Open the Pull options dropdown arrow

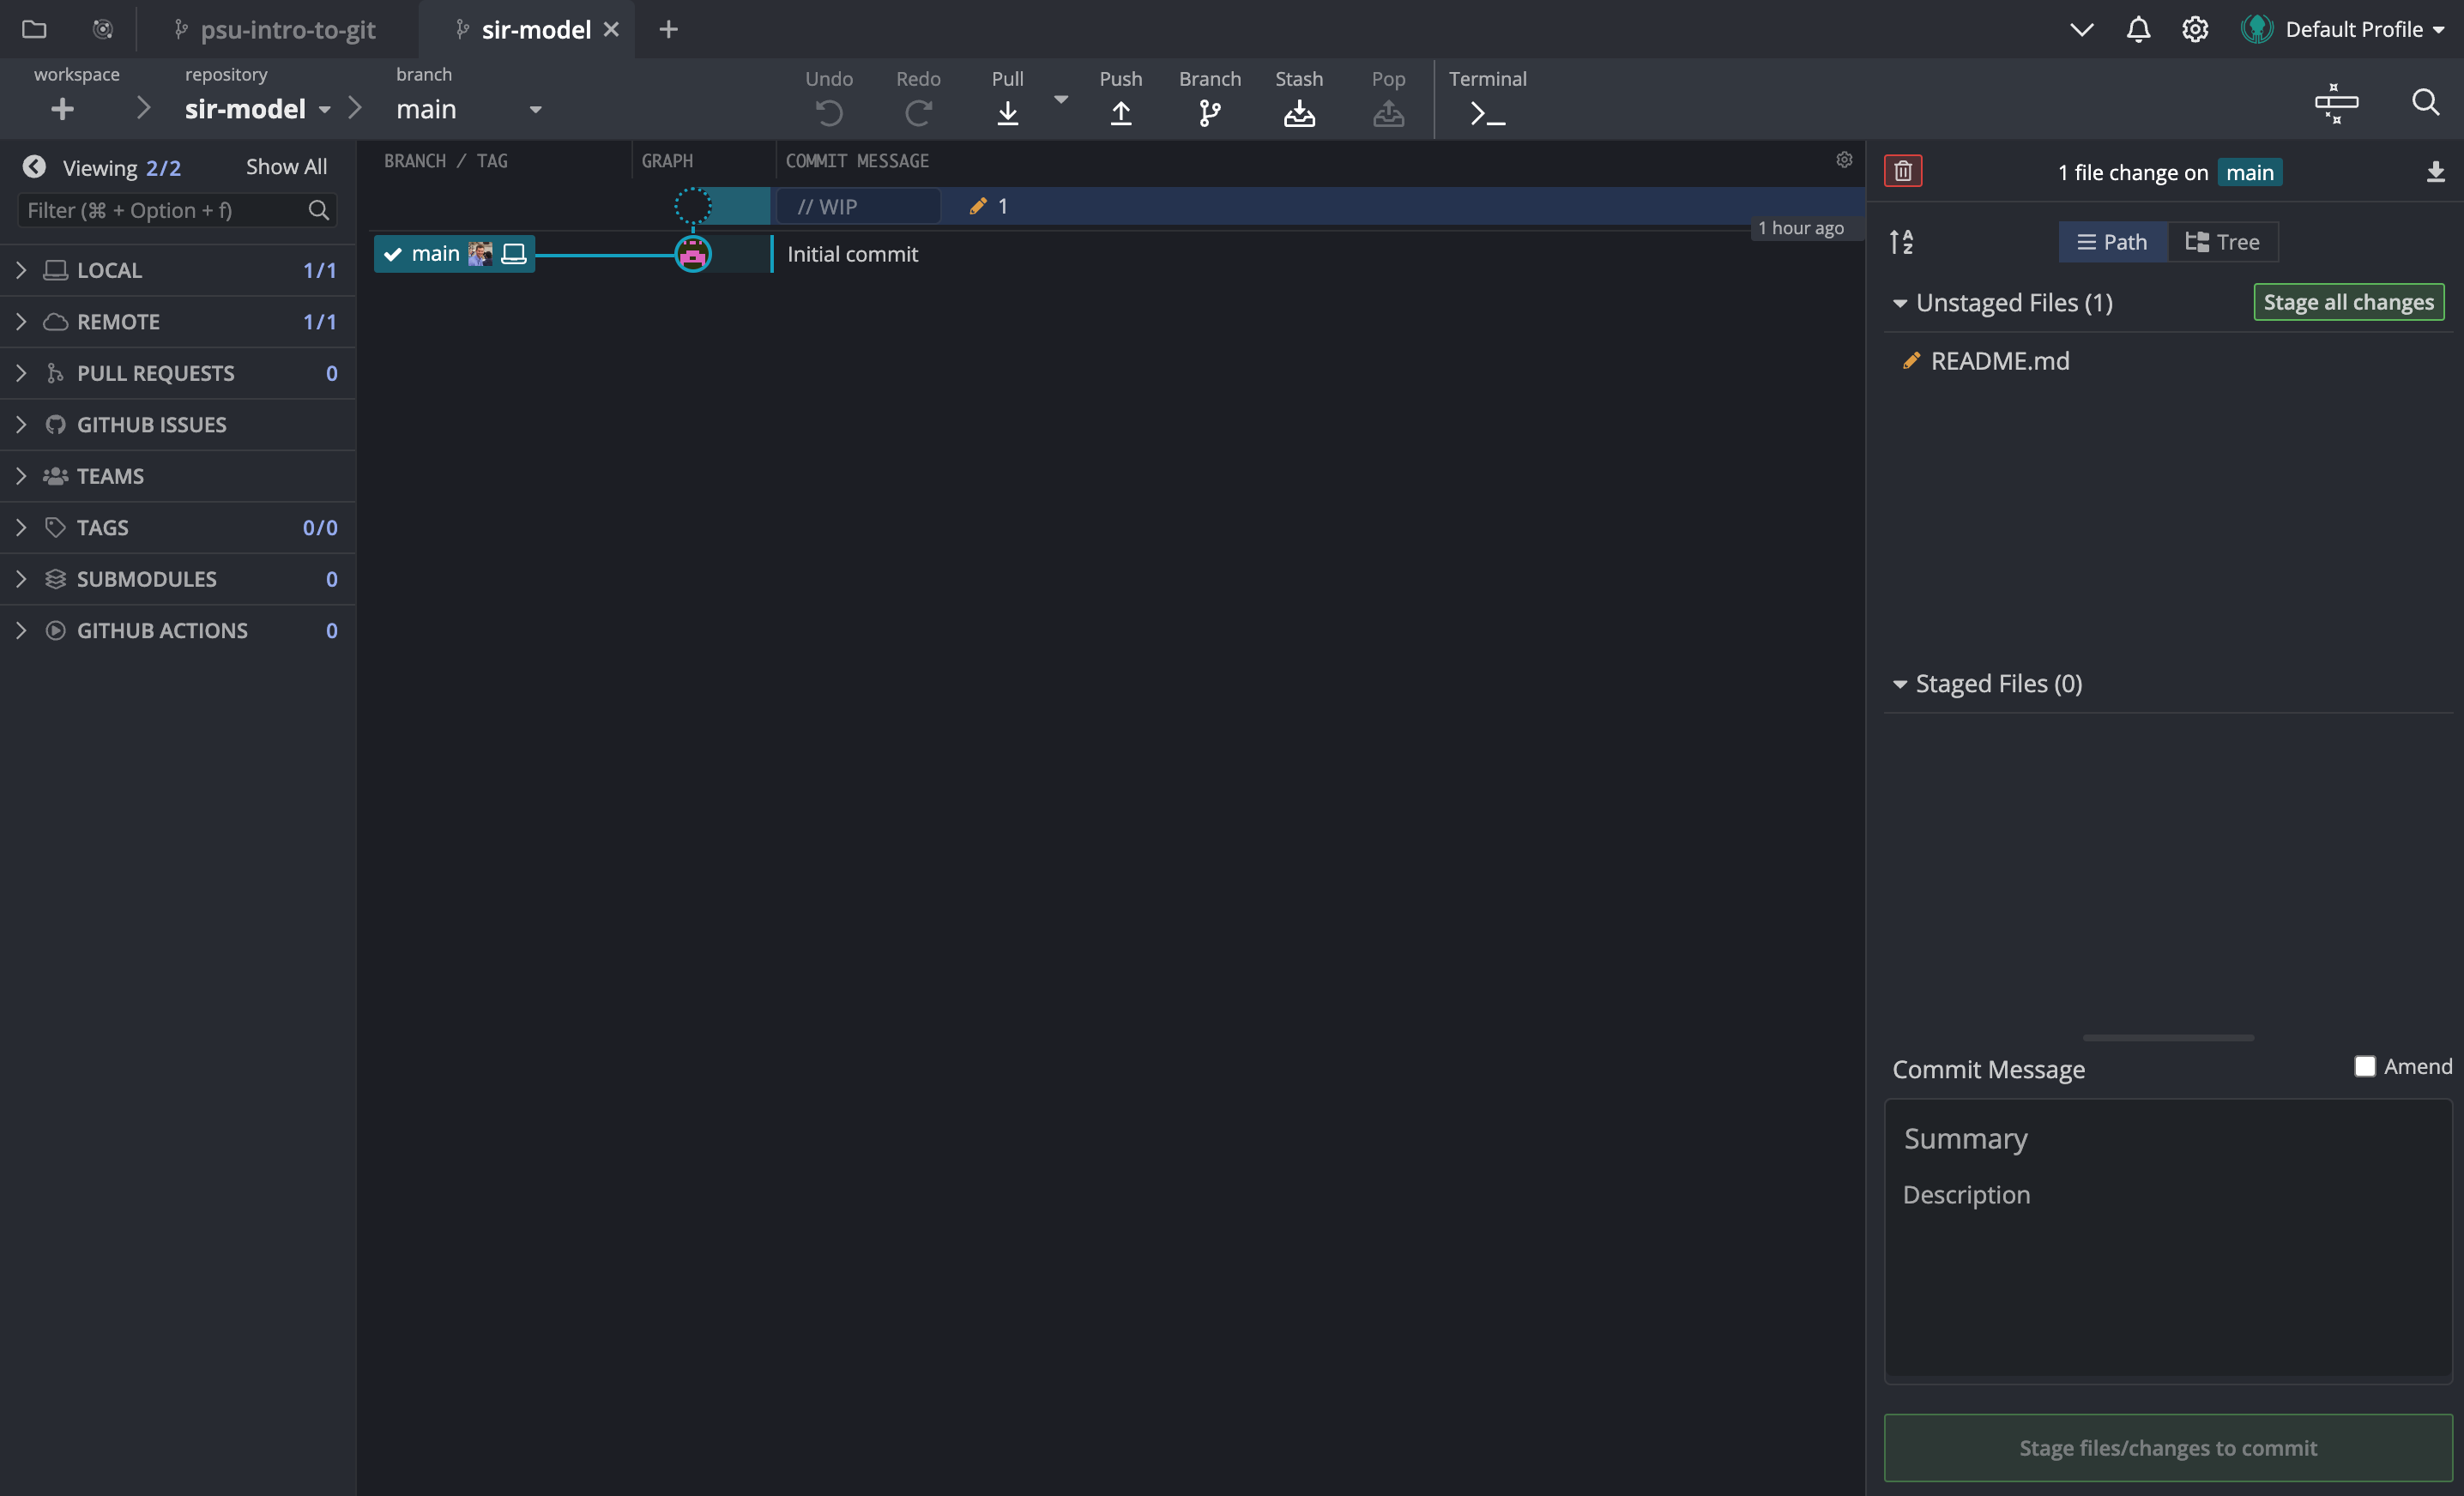tap(1061, 99)
